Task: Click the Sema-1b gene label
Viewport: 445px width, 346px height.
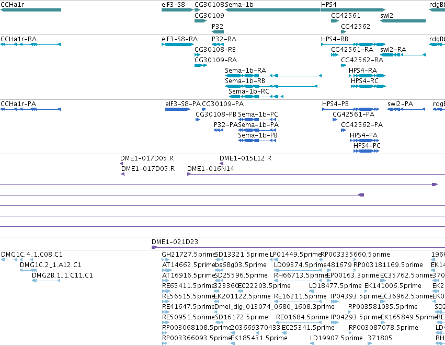Action: click(239, 5)
